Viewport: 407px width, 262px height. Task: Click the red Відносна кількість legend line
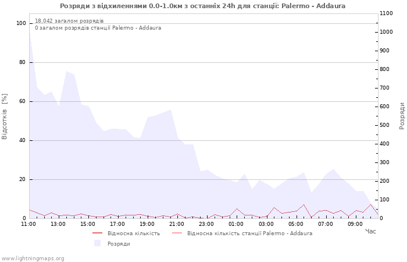point(97,233)
